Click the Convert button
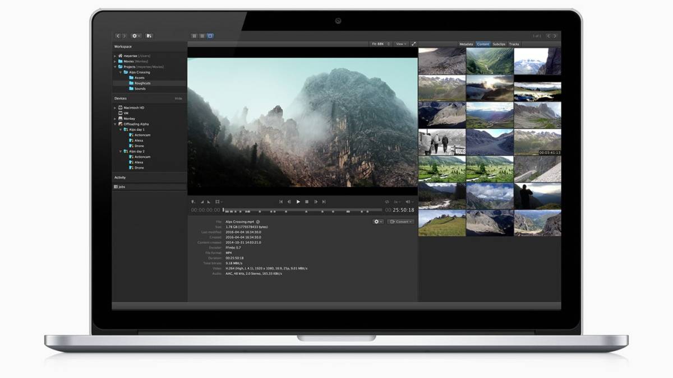This screenshot has width=673, height=378. [402, 222]
